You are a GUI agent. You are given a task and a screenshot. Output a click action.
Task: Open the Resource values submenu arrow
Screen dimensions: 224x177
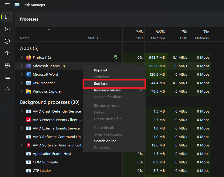click(141, 90)
